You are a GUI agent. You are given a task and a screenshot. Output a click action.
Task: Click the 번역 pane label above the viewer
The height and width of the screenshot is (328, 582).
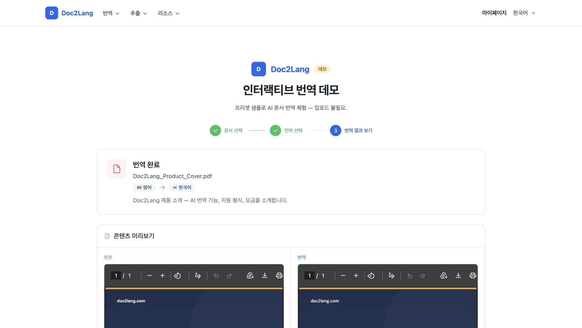coord(302,257)
